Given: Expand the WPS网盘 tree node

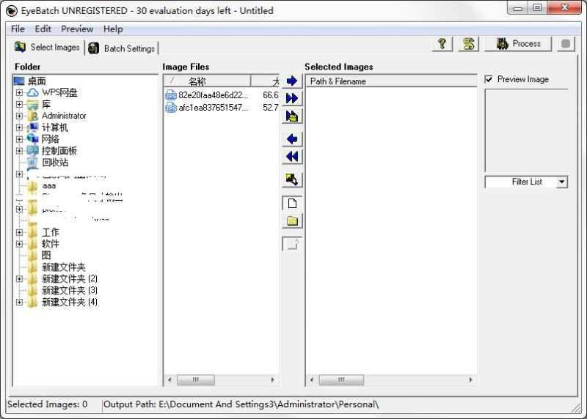Looking at the screenshot, I should [x=19, y=92].
